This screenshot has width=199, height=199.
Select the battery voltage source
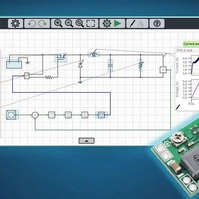coord(14,65)
